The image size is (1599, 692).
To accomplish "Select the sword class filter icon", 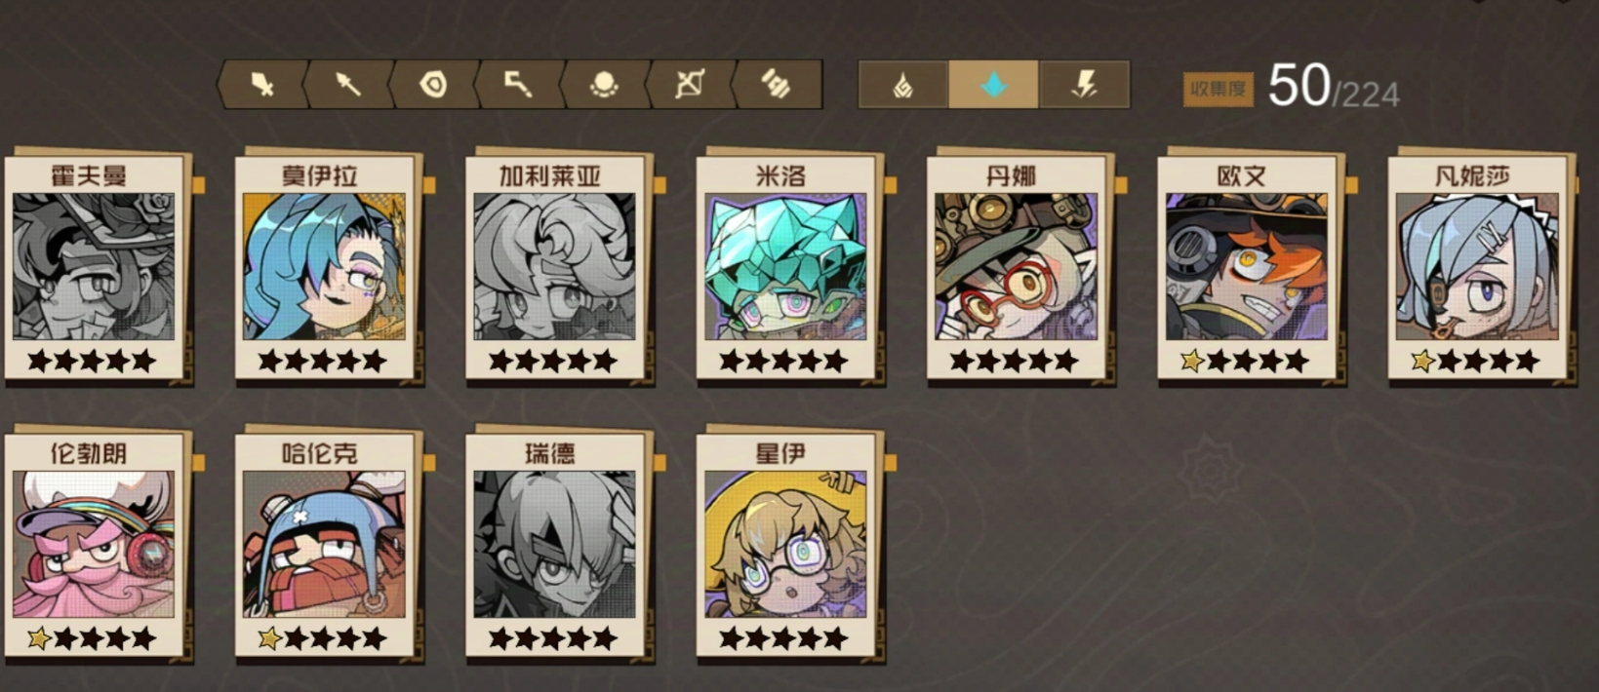I will pos(261,85).
